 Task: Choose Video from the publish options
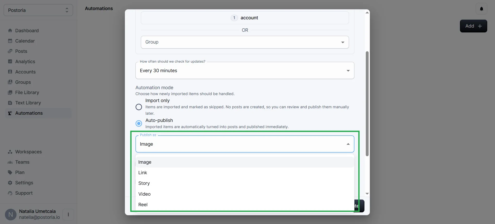click(144, 194)
